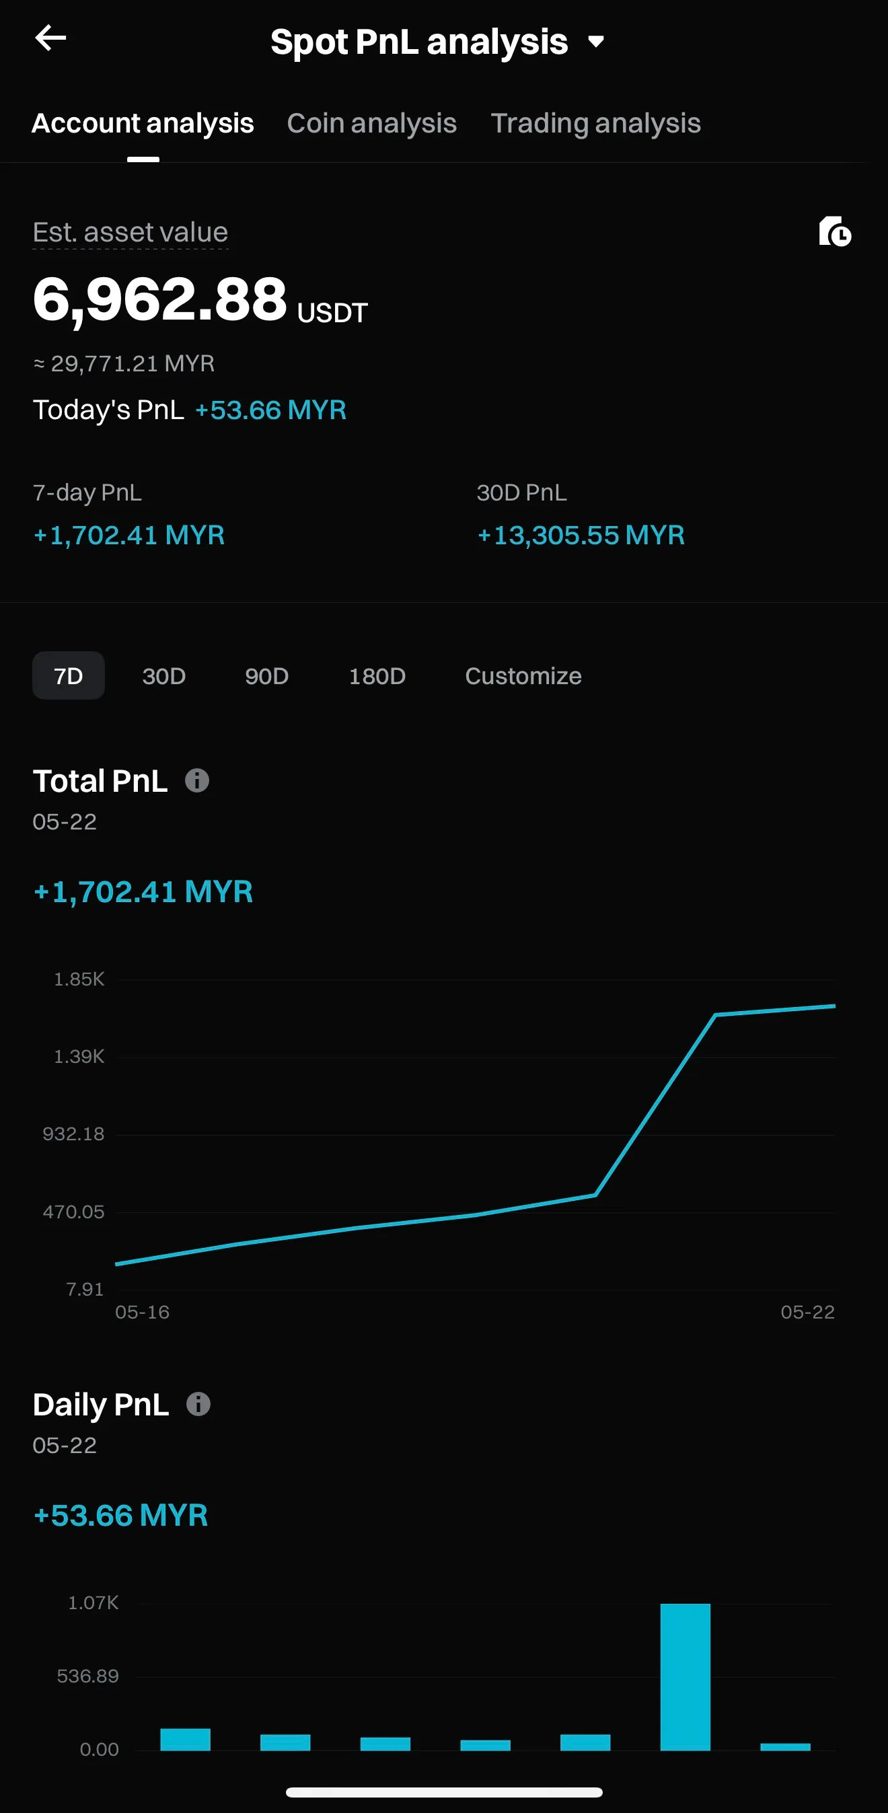The image size is (888, 1813).
Task: Open the Spot PnL analysis title selector
Action: coord(419,42)
